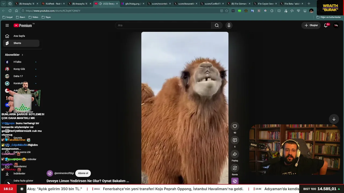Open the YouTube account avatar menu

click(336, 25)
